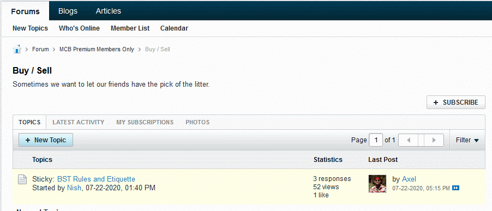The width and height of the screenshot is (492, 211).
Task: Switch to Latest Activity tab
Action: [x=78, y=122]
